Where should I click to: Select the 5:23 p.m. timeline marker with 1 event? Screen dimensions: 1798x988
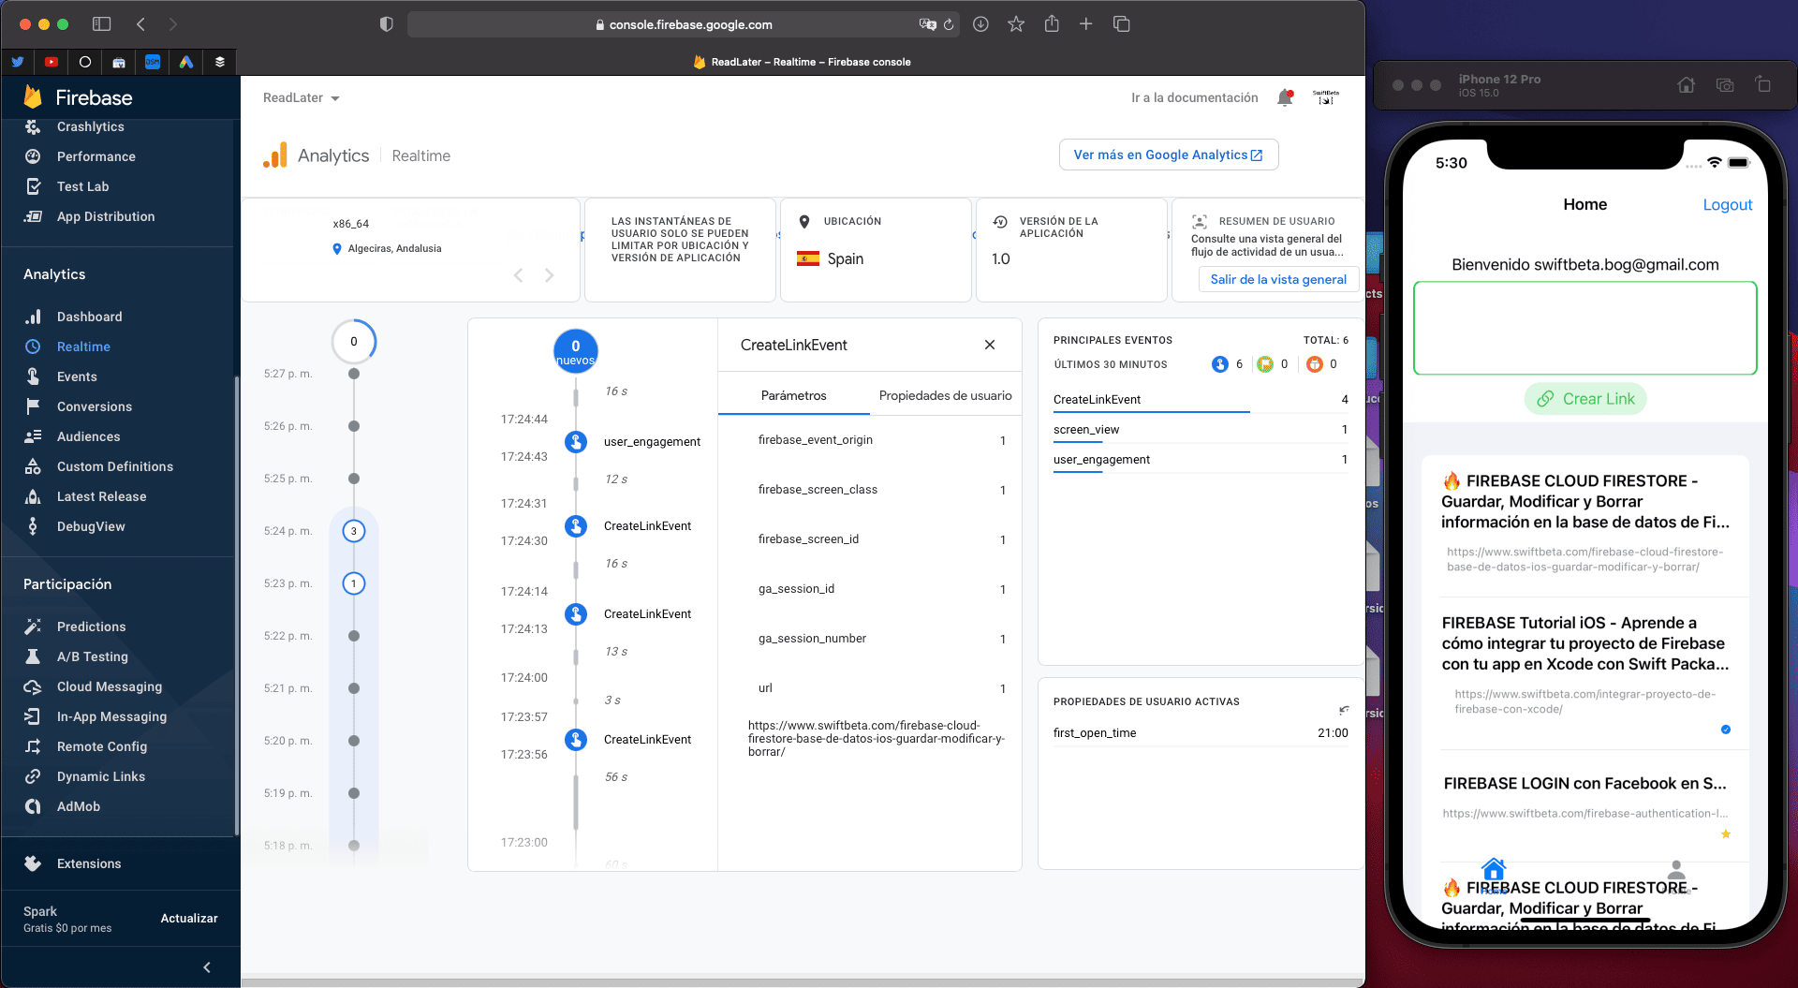pos(354,583)
